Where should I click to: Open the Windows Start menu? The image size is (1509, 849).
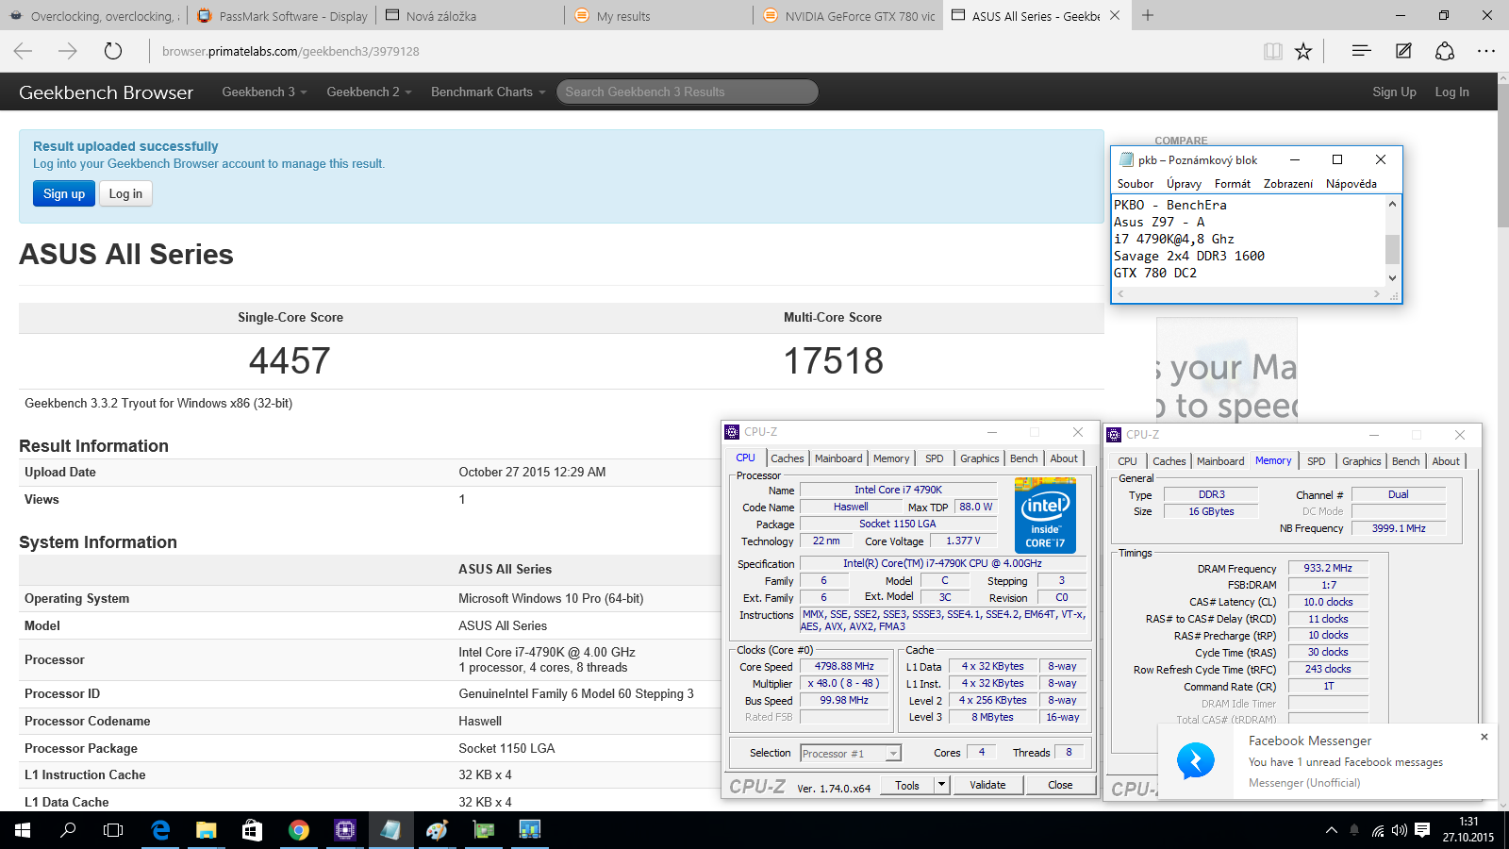point(23,830)
